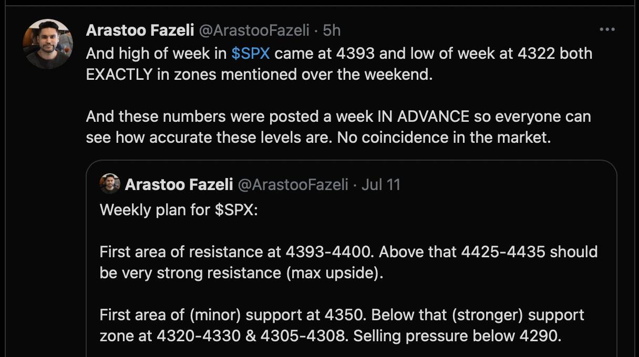Open quoted tweet author name Arastoo Fazeli
Image resolution: width=639 pixels, height=357 pixels.
click(x=179, y=184)
